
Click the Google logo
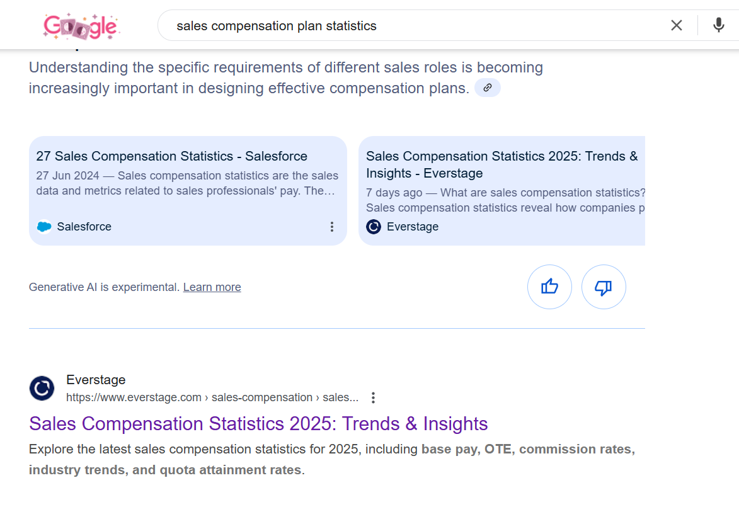[x=81, y=26]
